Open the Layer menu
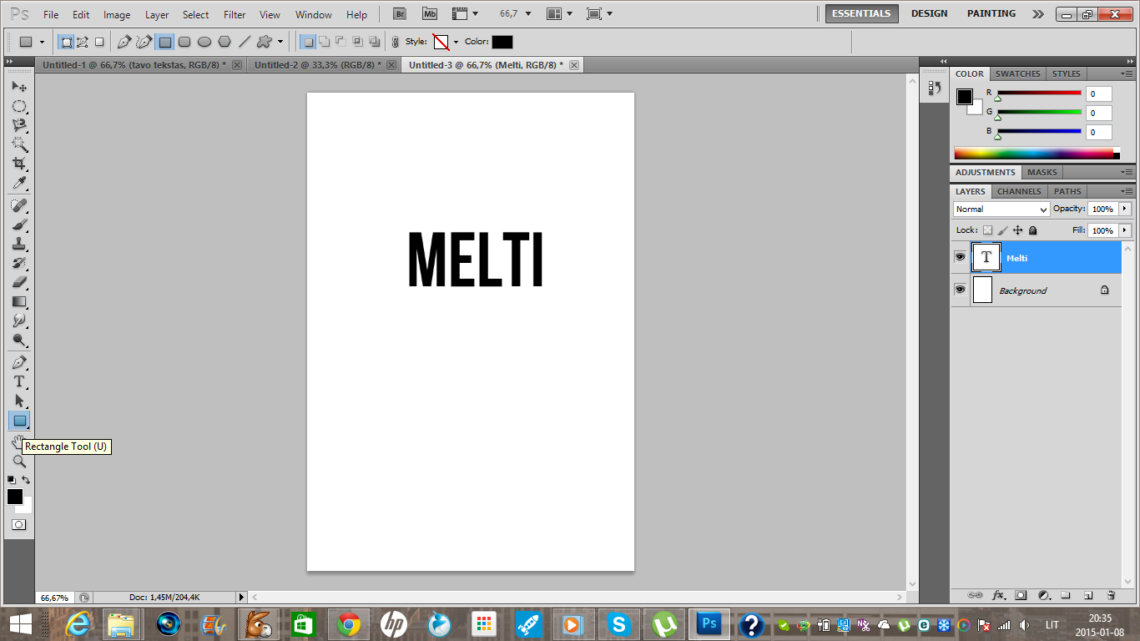Screen dimensions: 1140x641 point(157,14)
